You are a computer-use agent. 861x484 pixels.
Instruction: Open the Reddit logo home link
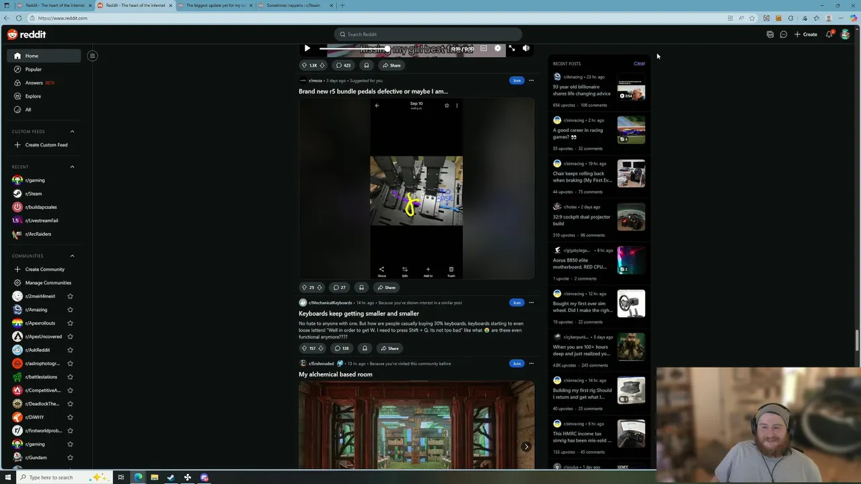tap(26, 34)
